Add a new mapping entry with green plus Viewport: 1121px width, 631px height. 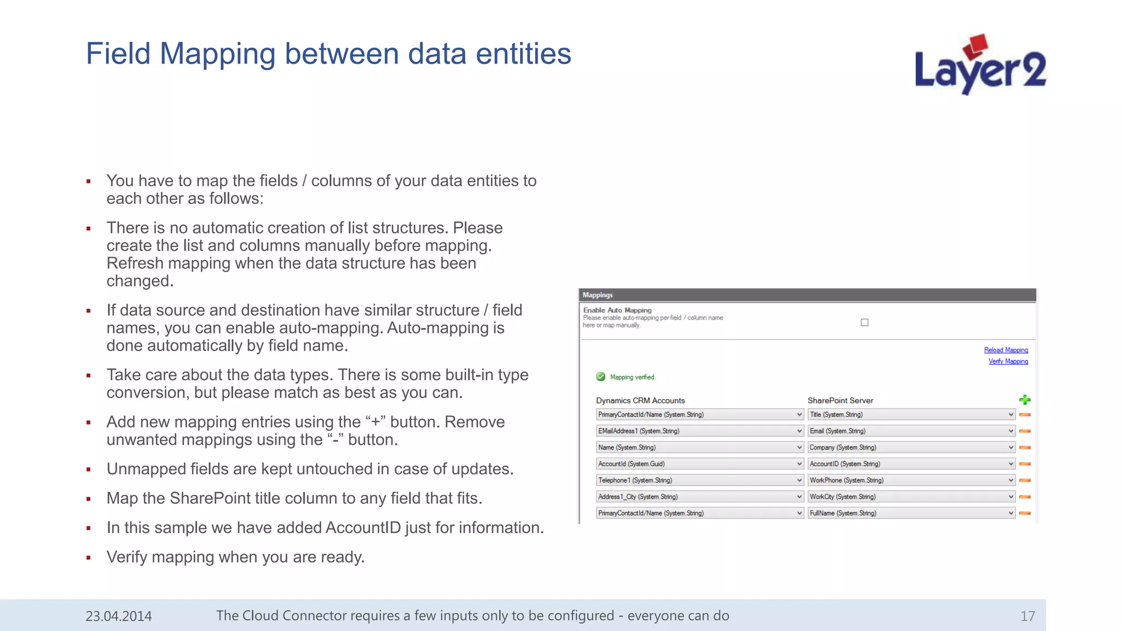(x=1025, y=400)
